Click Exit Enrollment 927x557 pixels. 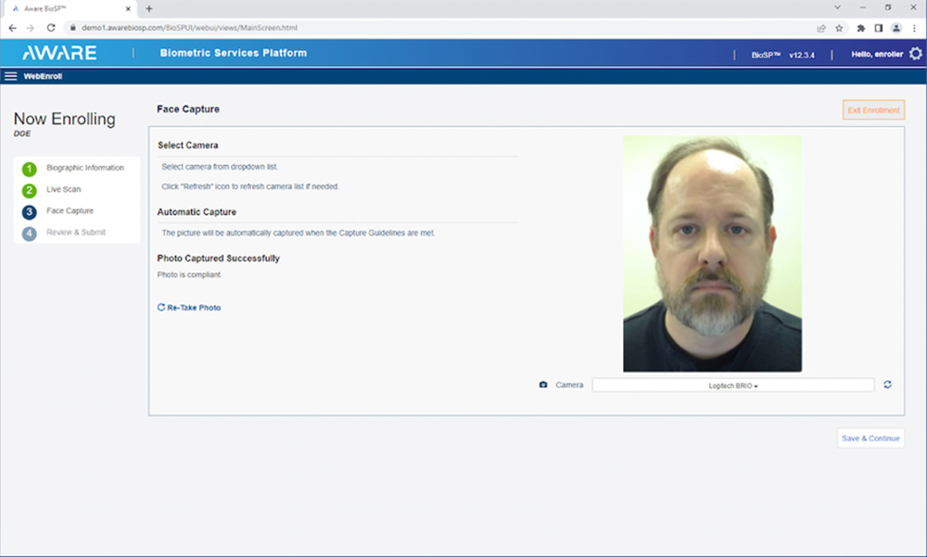click(x=872, y=109)
